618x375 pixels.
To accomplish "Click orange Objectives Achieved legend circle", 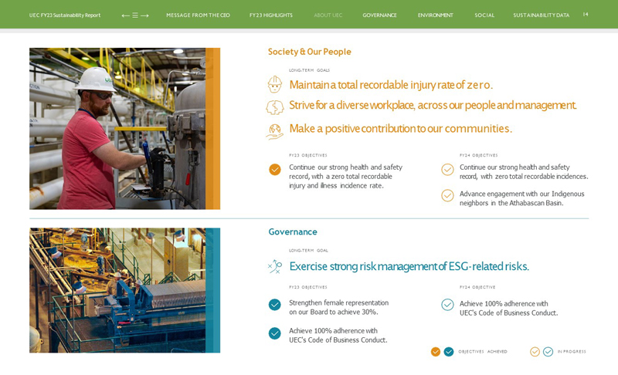I will tap(436, 352).
